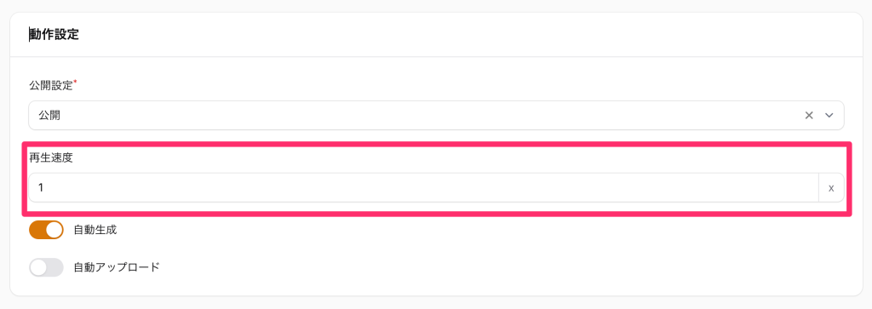Focus the 再生速度 input field

pyautogui.click(x=423, y=188)
